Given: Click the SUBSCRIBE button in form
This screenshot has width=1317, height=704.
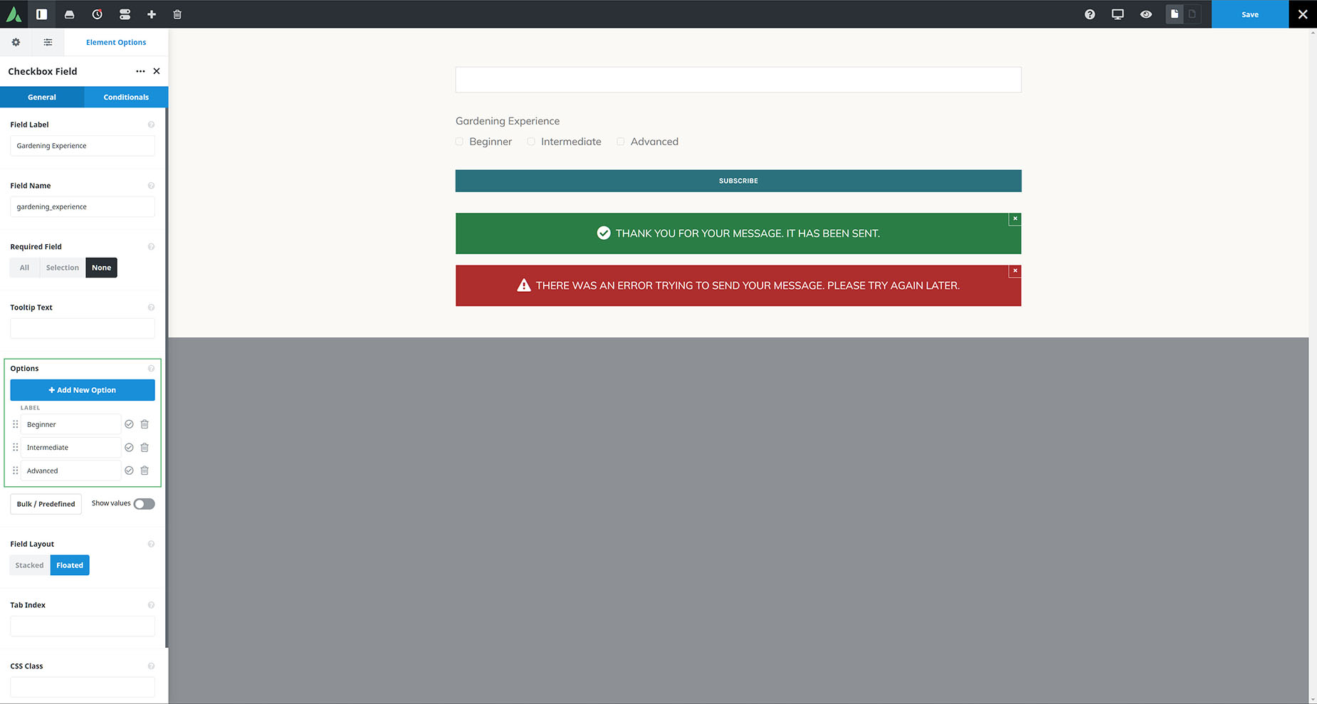Looking at the screenshot, I should click(738, 181).
